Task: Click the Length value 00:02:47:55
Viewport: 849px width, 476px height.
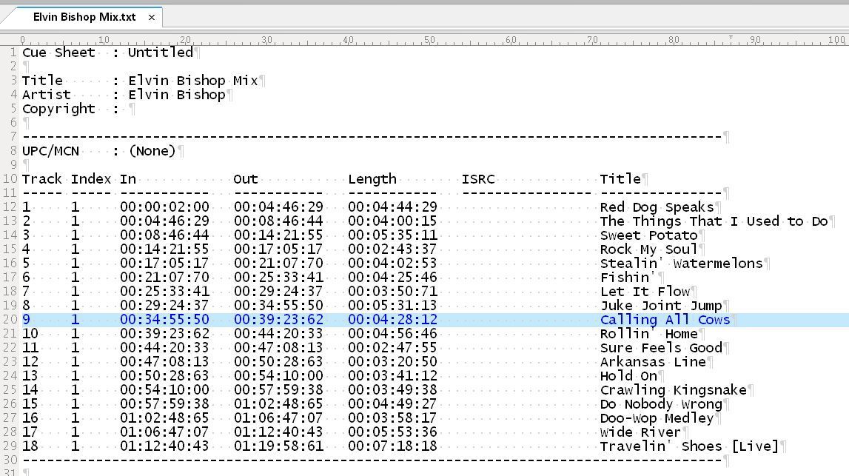Action: pyautogui.click(x=392, y=348)
